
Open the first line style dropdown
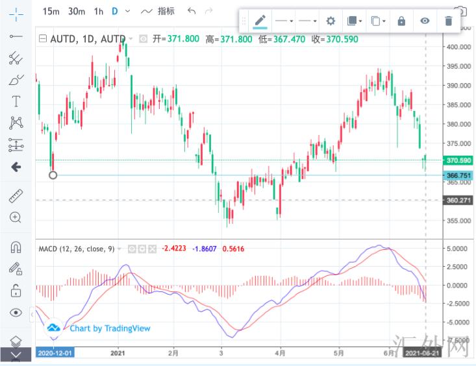pyautogui.click(x=284, y=21)
